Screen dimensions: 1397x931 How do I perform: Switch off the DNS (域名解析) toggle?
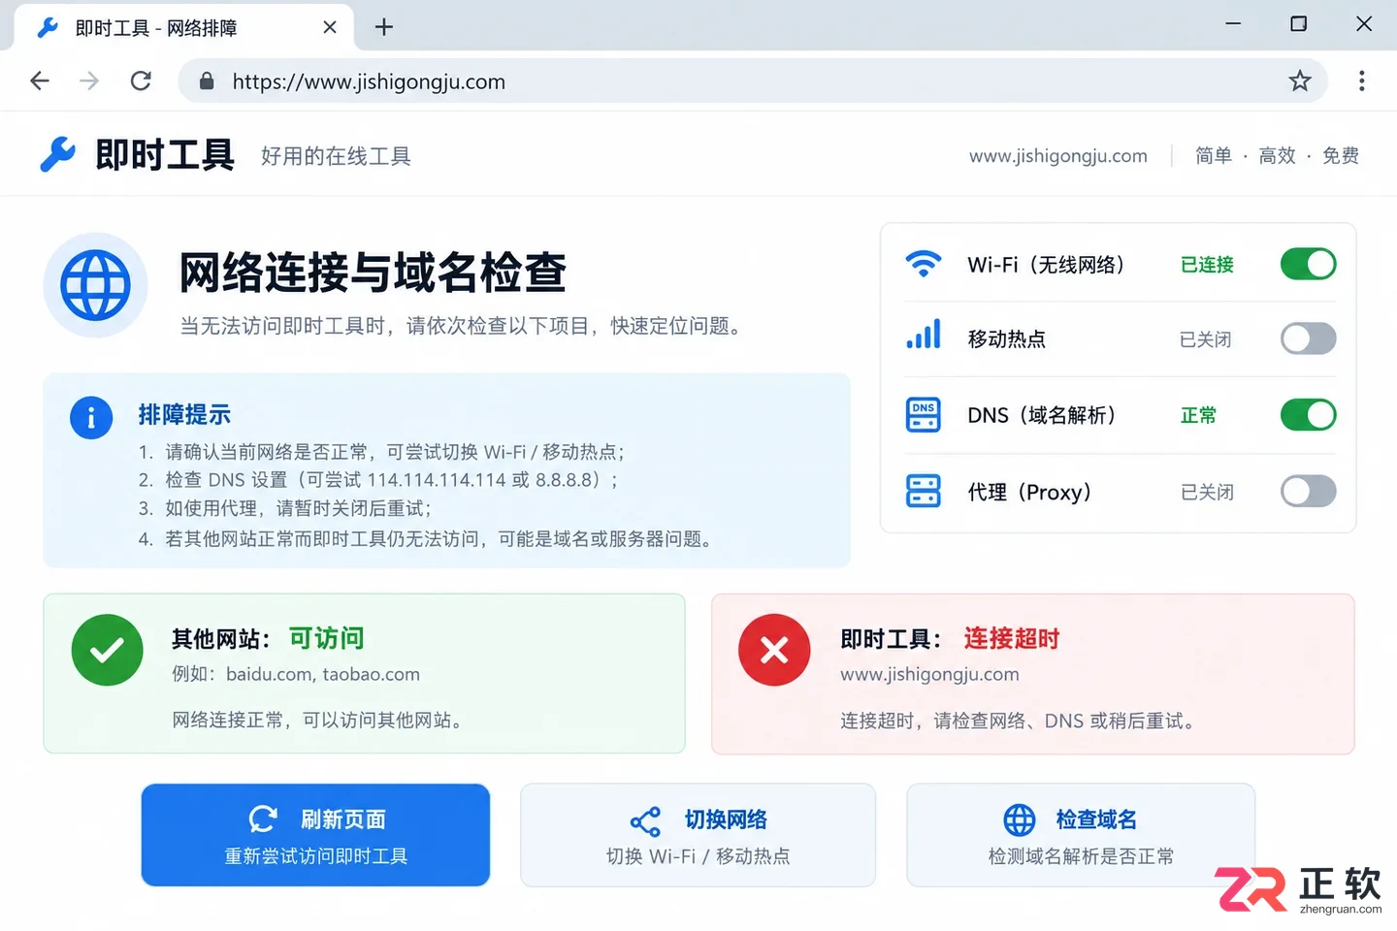[x=1308, y=415]
